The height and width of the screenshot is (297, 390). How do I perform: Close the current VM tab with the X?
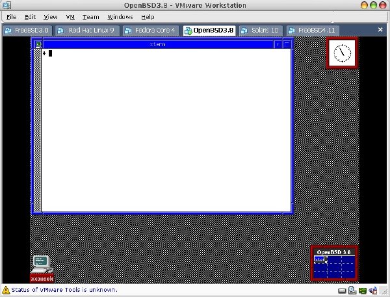[380, 30]
